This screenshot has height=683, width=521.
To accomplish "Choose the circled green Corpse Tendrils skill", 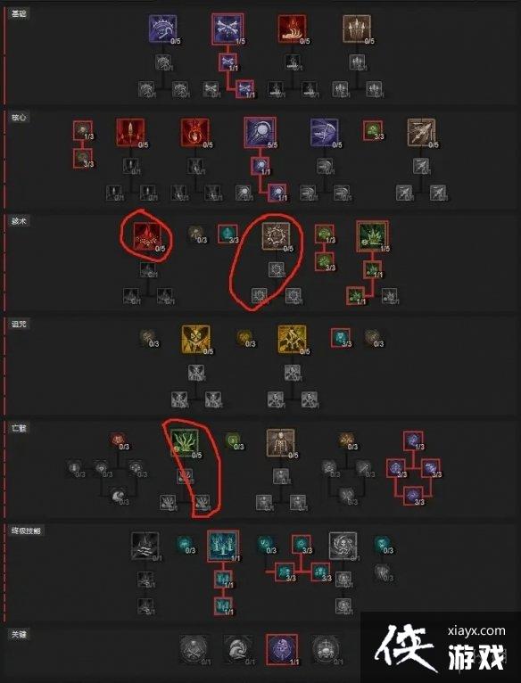I will click(x=185, y=443).
